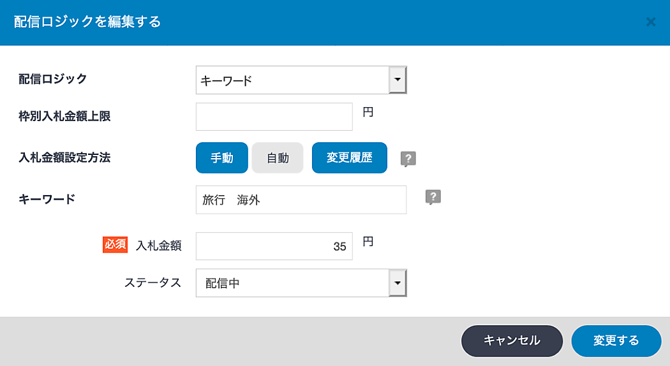This screenshot has width=670, height=366.
Task: Click the 配信ロジックを編集する dialog title
Action: coord(87,22)
